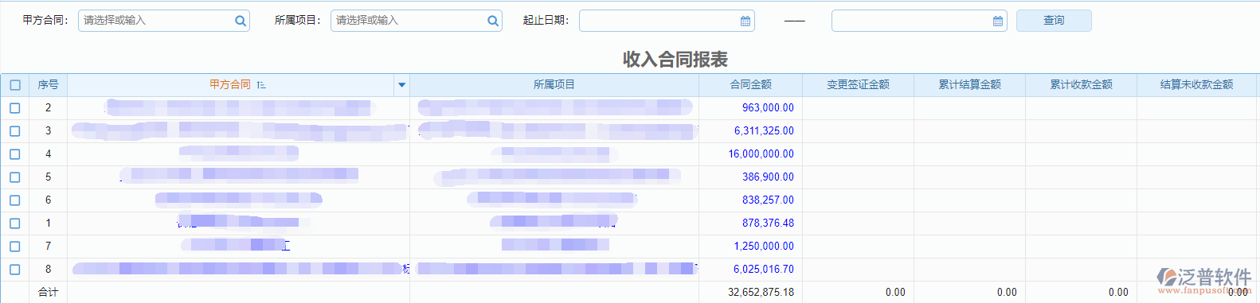Click the 序号 column header
Image resolution: width=1260 pixels, height=303 pixels.
(49, 84)
